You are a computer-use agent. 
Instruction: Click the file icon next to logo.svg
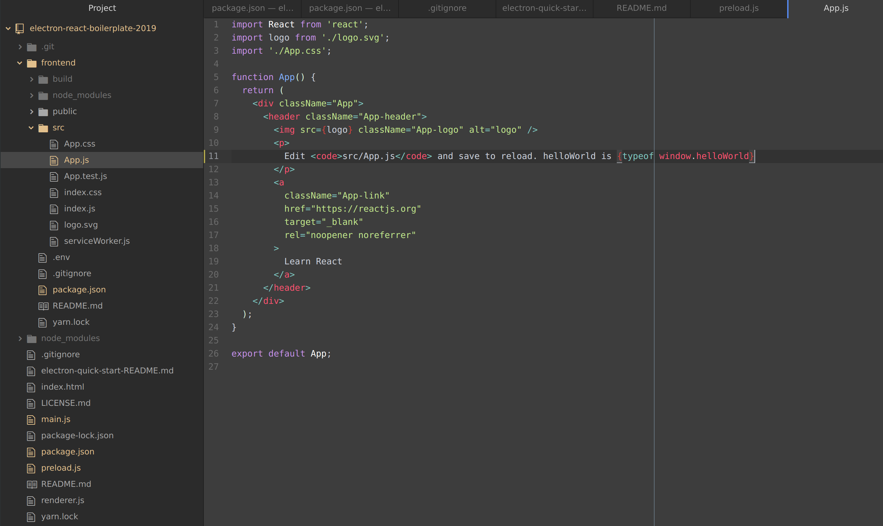(54, 225)
